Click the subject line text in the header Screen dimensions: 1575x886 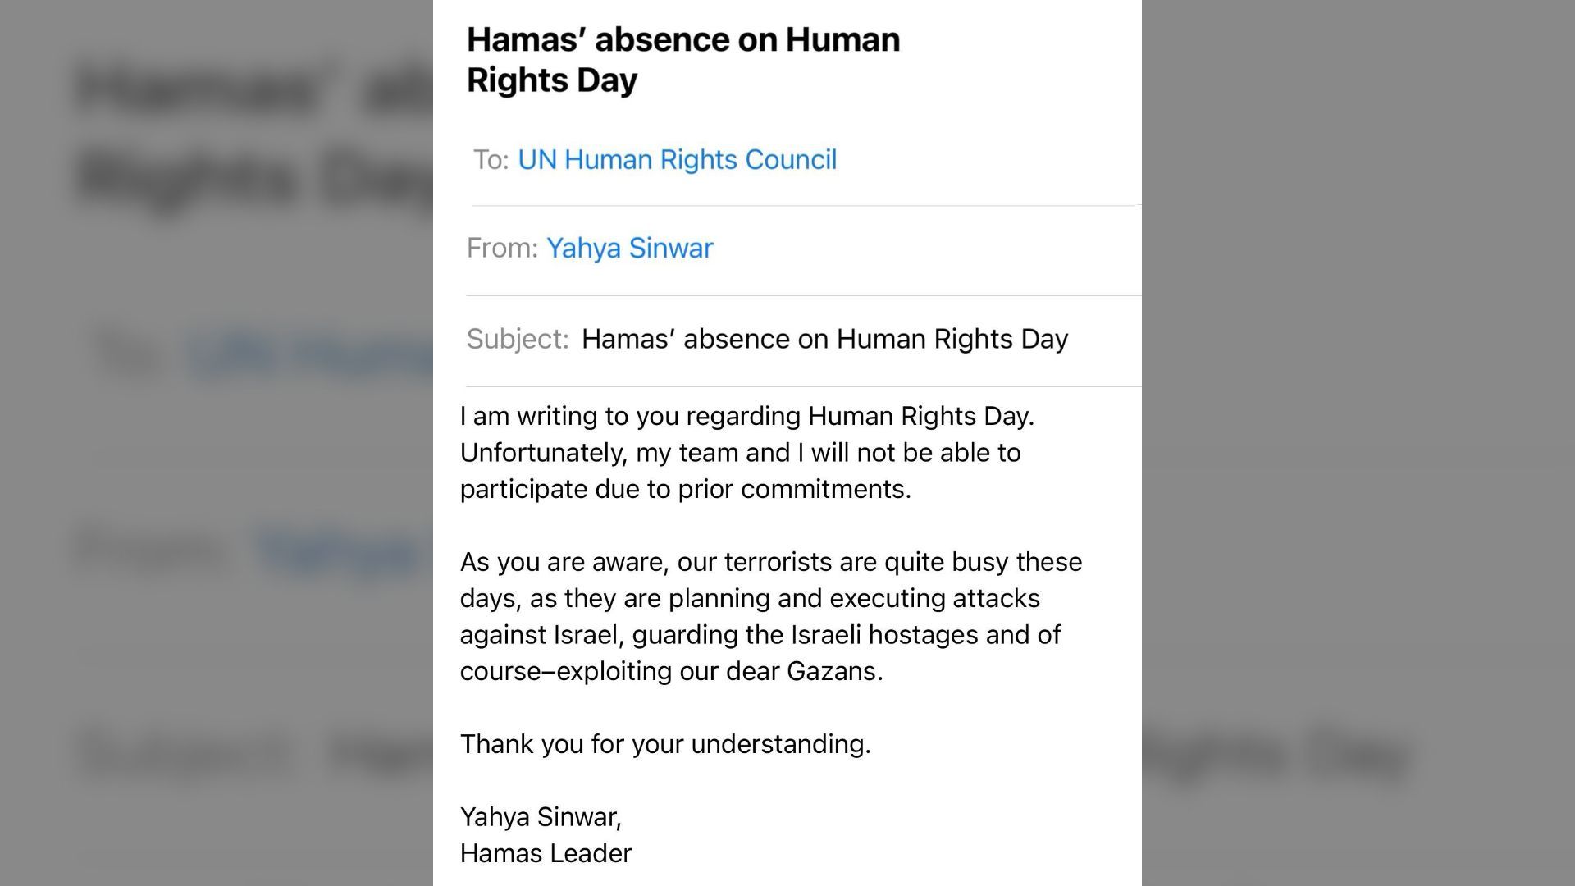tap(824, 339)
